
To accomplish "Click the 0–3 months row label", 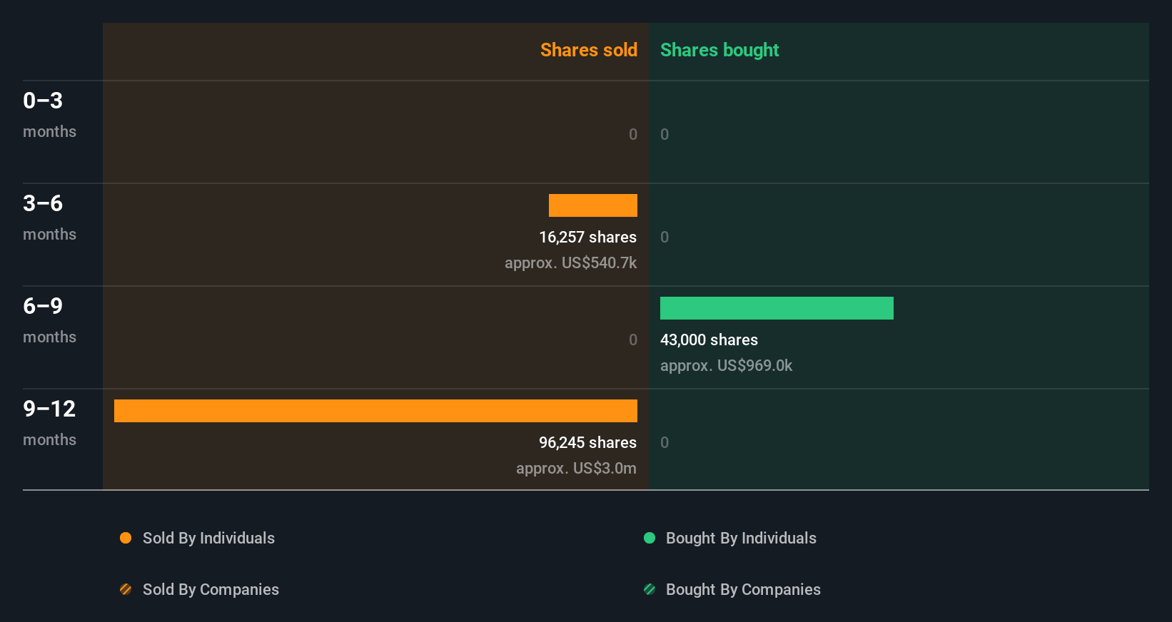I will tap(49, 115).
